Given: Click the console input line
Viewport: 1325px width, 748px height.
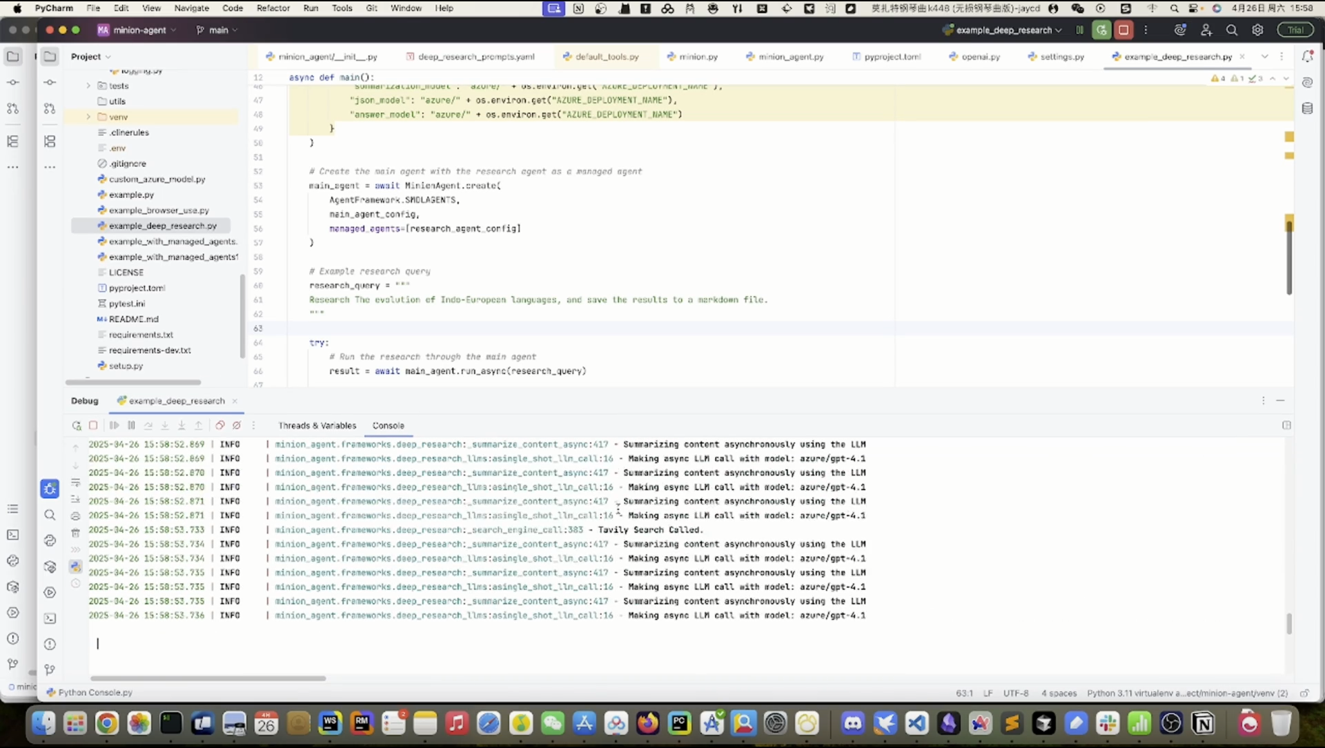Looking at the screenshot, I should pyautogui.click(x=687, y=643).
